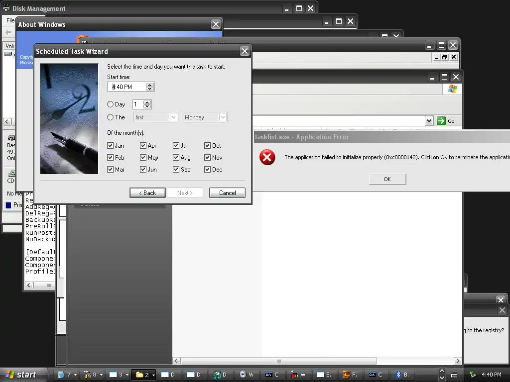Screen dimensions: 510x382
Task: Uncheck the Jun month checkbox
Action: [143, 170]
